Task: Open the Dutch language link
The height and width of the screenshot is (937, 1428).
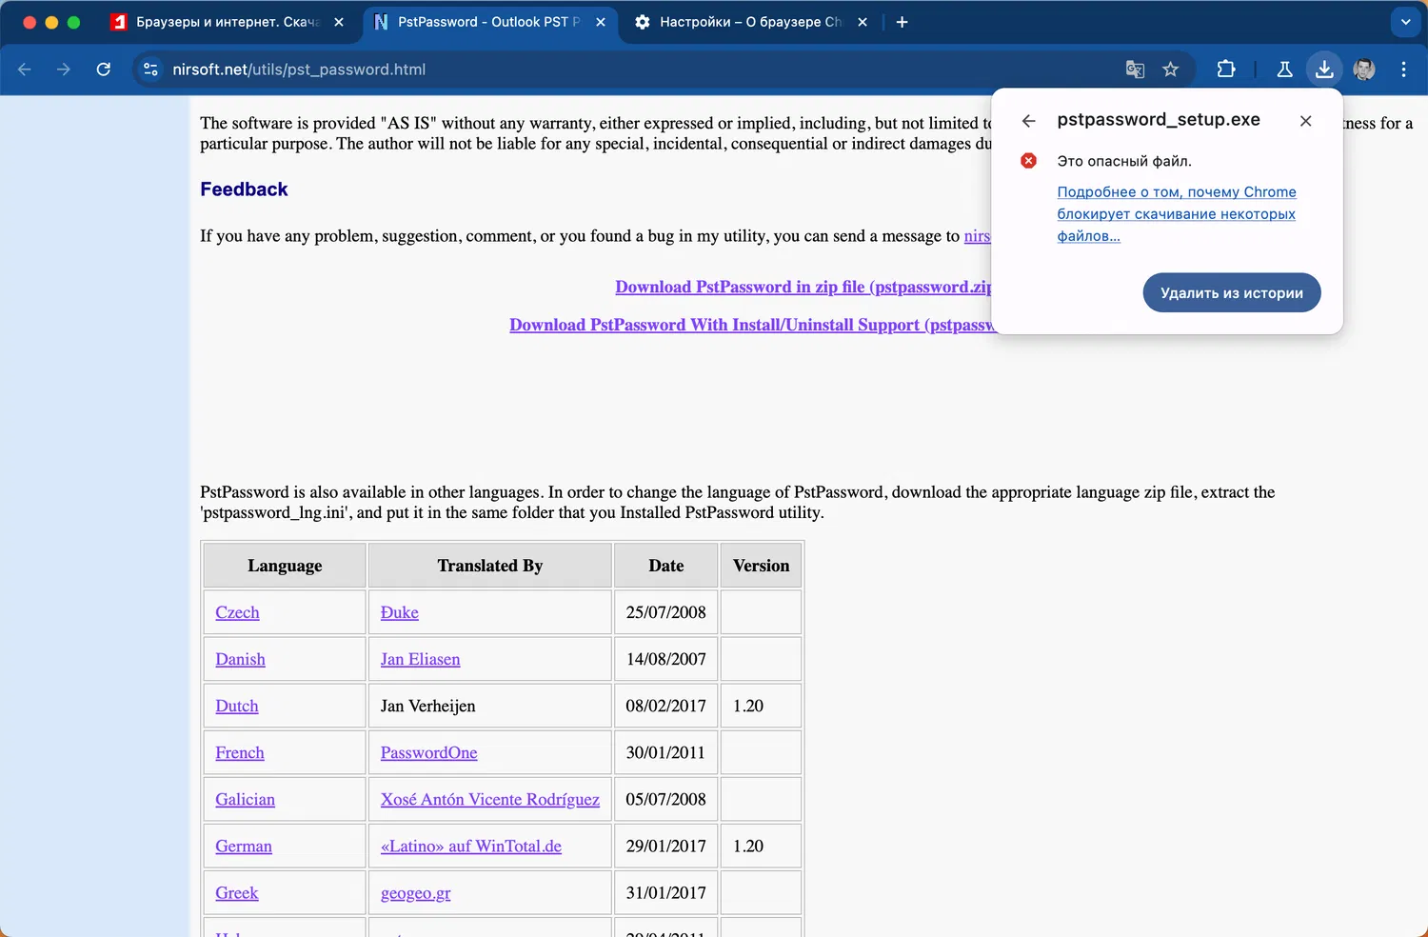Action: click(x=237, y=706)
